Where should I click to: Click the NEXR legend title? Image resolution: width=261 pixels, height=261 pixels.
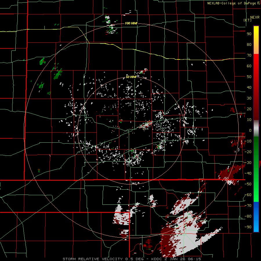tap(255, 17)
